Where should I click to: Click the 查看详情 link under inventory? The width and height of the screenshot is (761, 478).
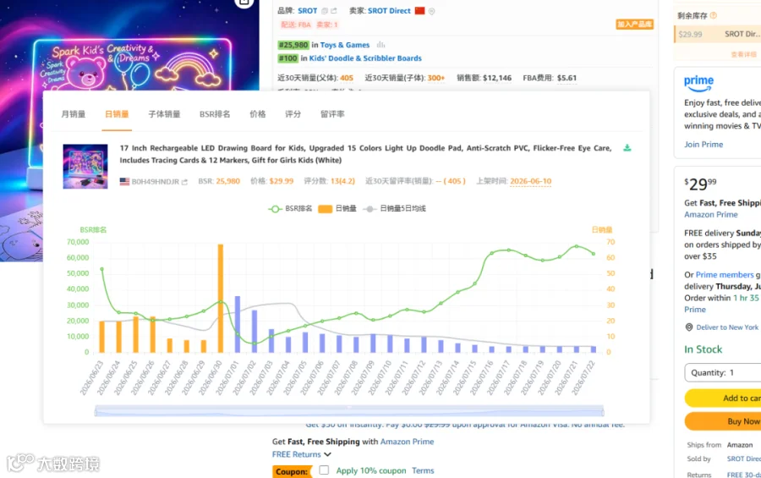743,54
